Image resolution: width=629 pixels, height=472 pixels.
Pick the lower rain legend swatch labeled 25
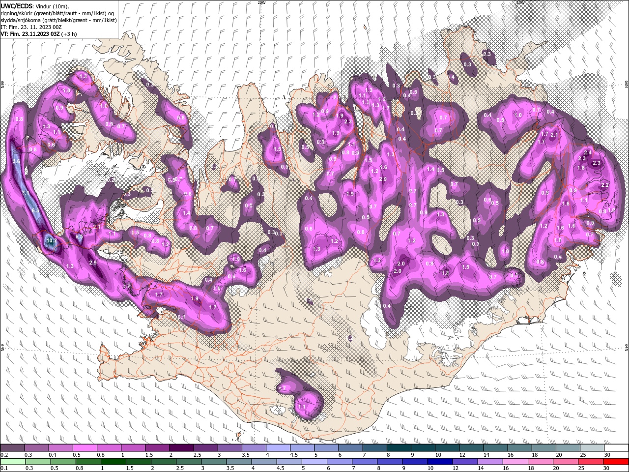pyautogui.click(x=590, y=462)
